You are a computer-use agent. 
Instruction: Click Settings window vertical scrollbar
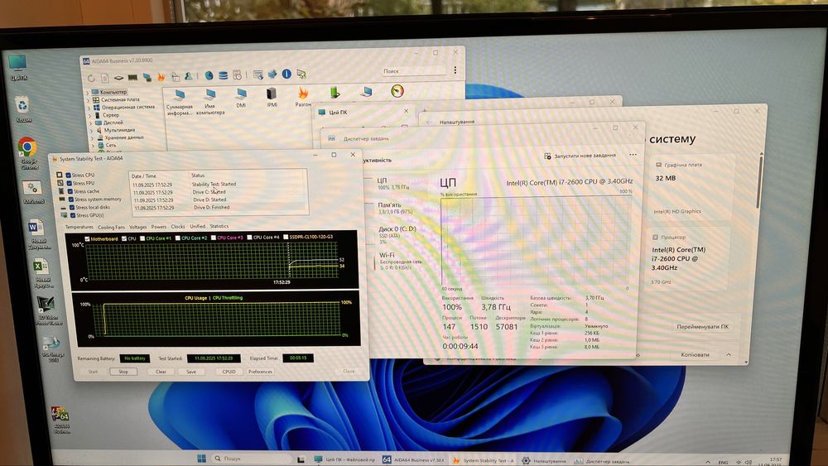tap(760, 180)
